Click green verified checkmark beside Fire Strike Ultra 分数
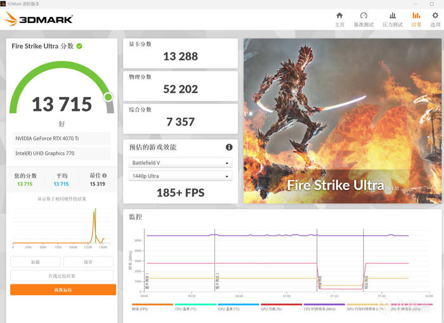The image size is (444, 323). pos(79,46)
